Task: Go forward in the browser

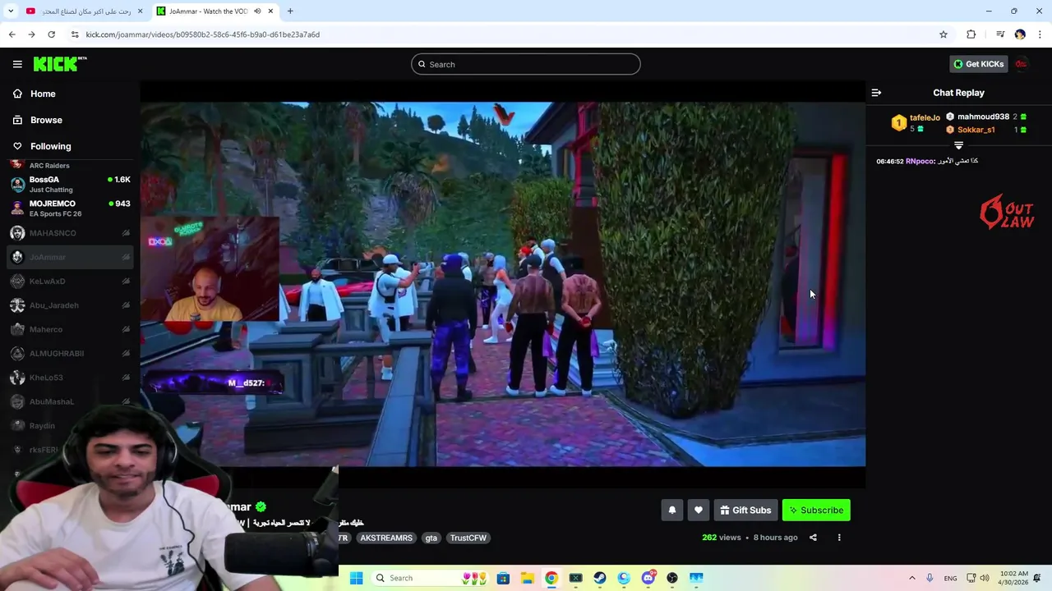Action: (31, 34)
